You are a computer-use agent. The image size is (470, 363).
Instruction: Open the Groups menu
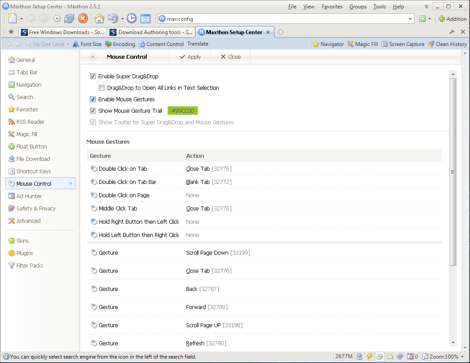[357, 7]
